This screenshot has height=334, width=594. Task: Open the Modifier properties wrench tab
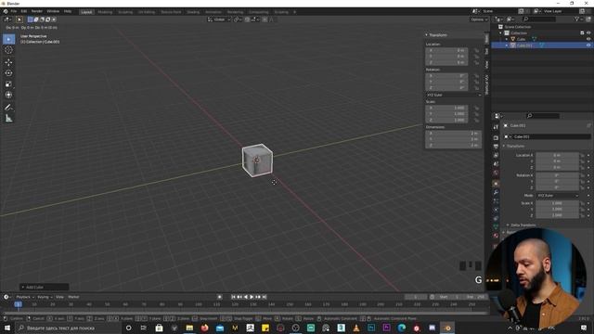[496, 192]
